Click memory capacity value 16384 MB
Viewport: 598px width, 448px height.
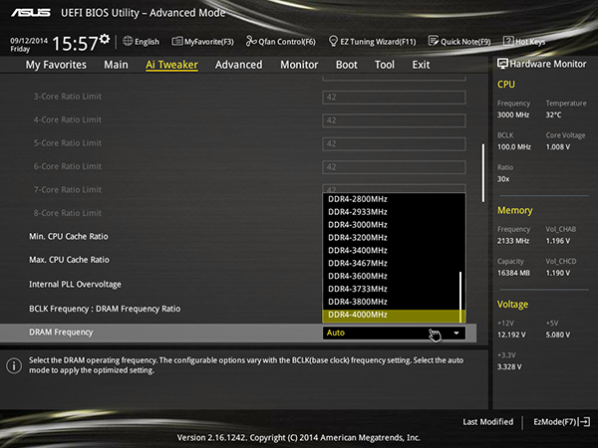click(x=513, y=273)
